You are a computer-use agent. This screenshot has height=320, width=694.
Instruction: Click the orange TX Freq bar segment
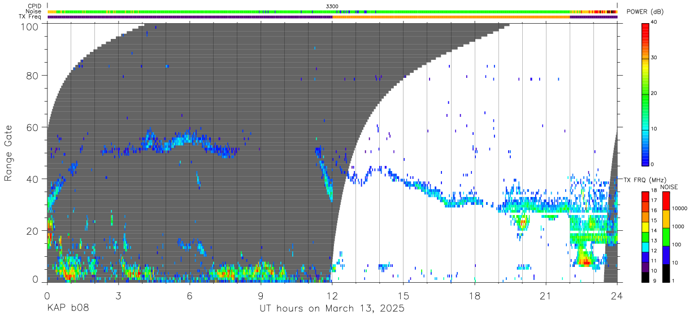tap(451, 17)
